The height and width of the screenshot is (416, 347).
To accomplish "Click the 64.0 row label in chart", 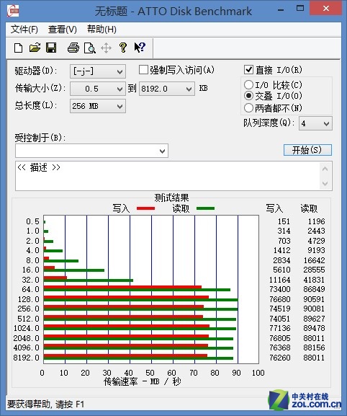I will coord(30,289).
